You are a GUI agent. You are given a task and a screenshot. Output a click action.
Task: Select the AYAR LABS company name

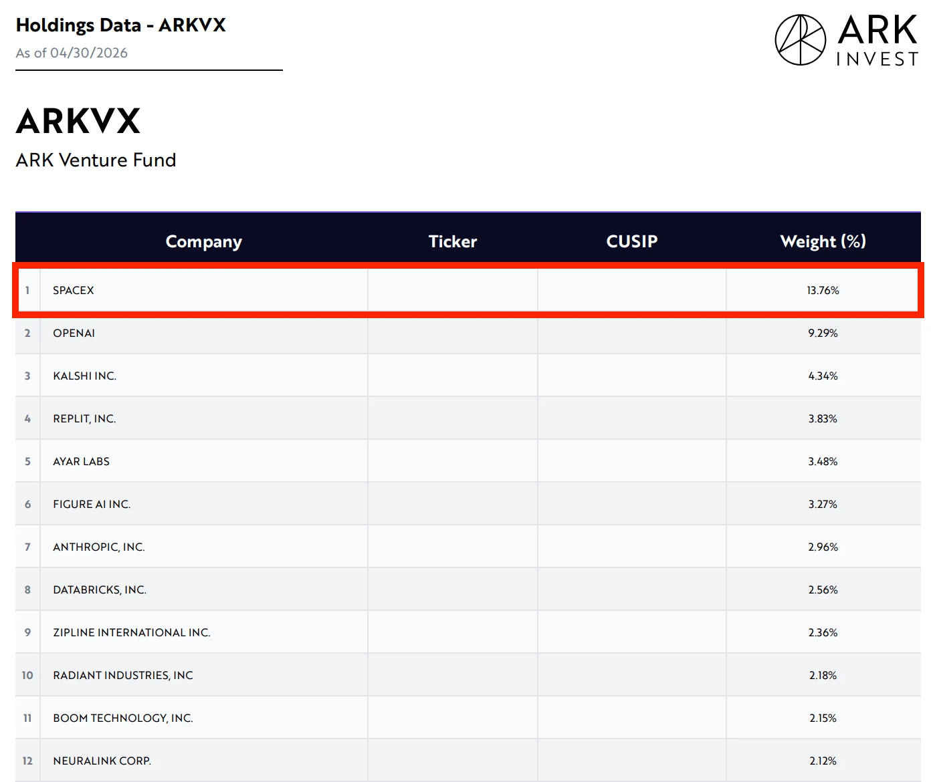[82, 461]
